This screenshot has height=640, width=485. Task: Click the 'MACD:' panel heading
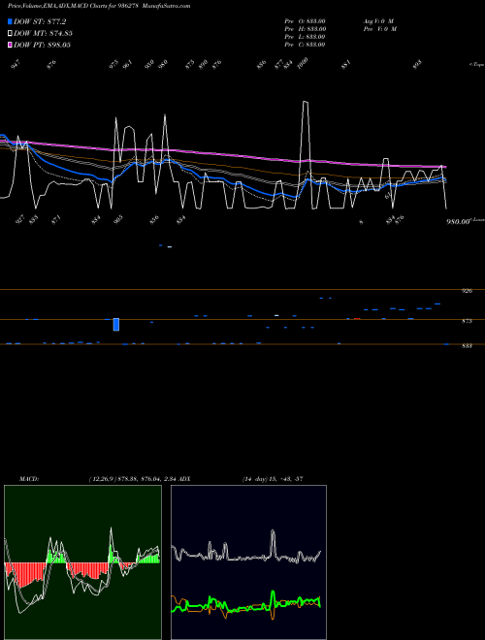click(29, 479)
